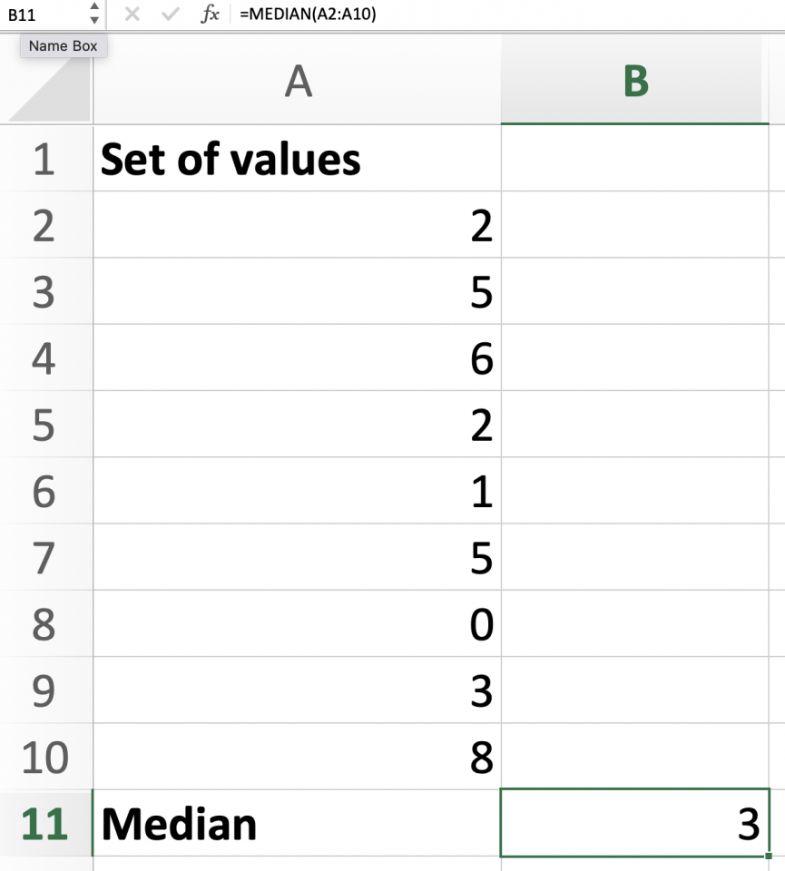This screenshot has height=871, width=785.
Task: Select cell A4 containing 6
Action: click(x=297, y=359)
